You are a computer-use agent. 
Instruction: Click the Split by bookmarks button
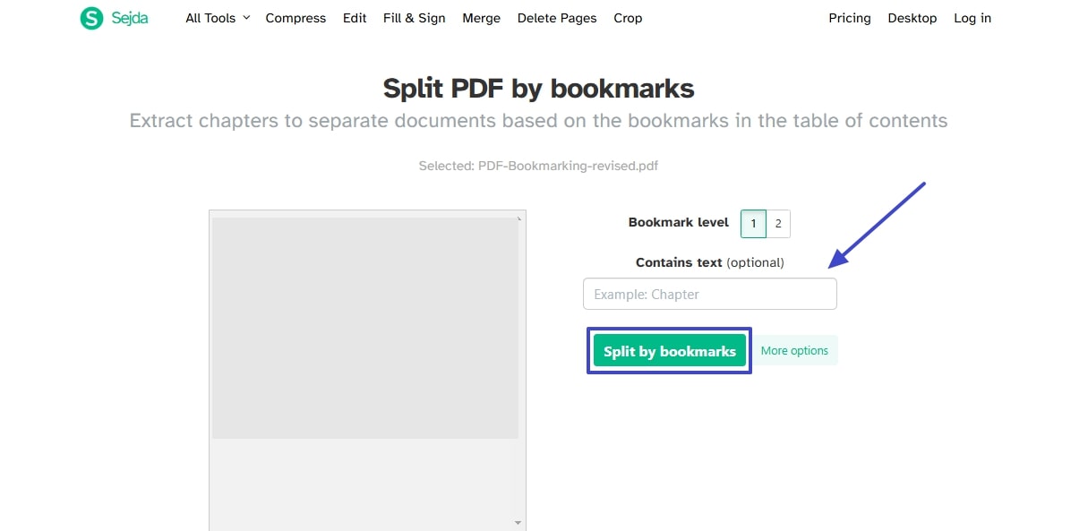coord(669,350)
